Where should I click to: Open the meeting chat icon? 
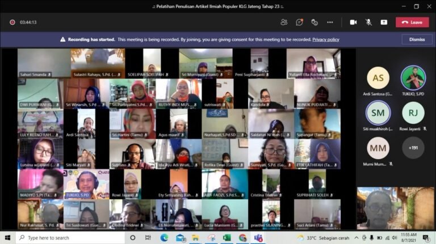point(299,22)
